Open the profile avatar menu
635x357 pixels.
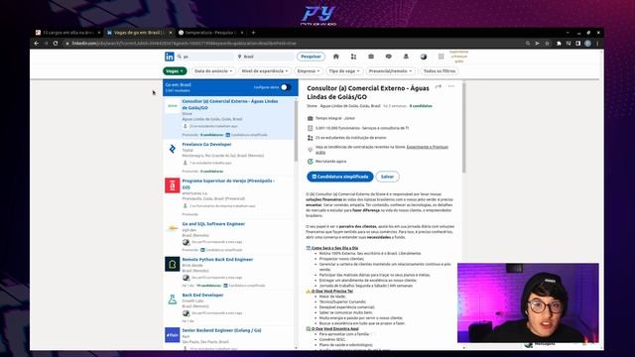tap(424, 57)
